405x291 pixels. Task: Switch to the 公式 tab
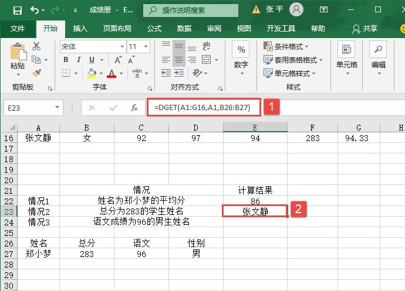coord(154,28)
